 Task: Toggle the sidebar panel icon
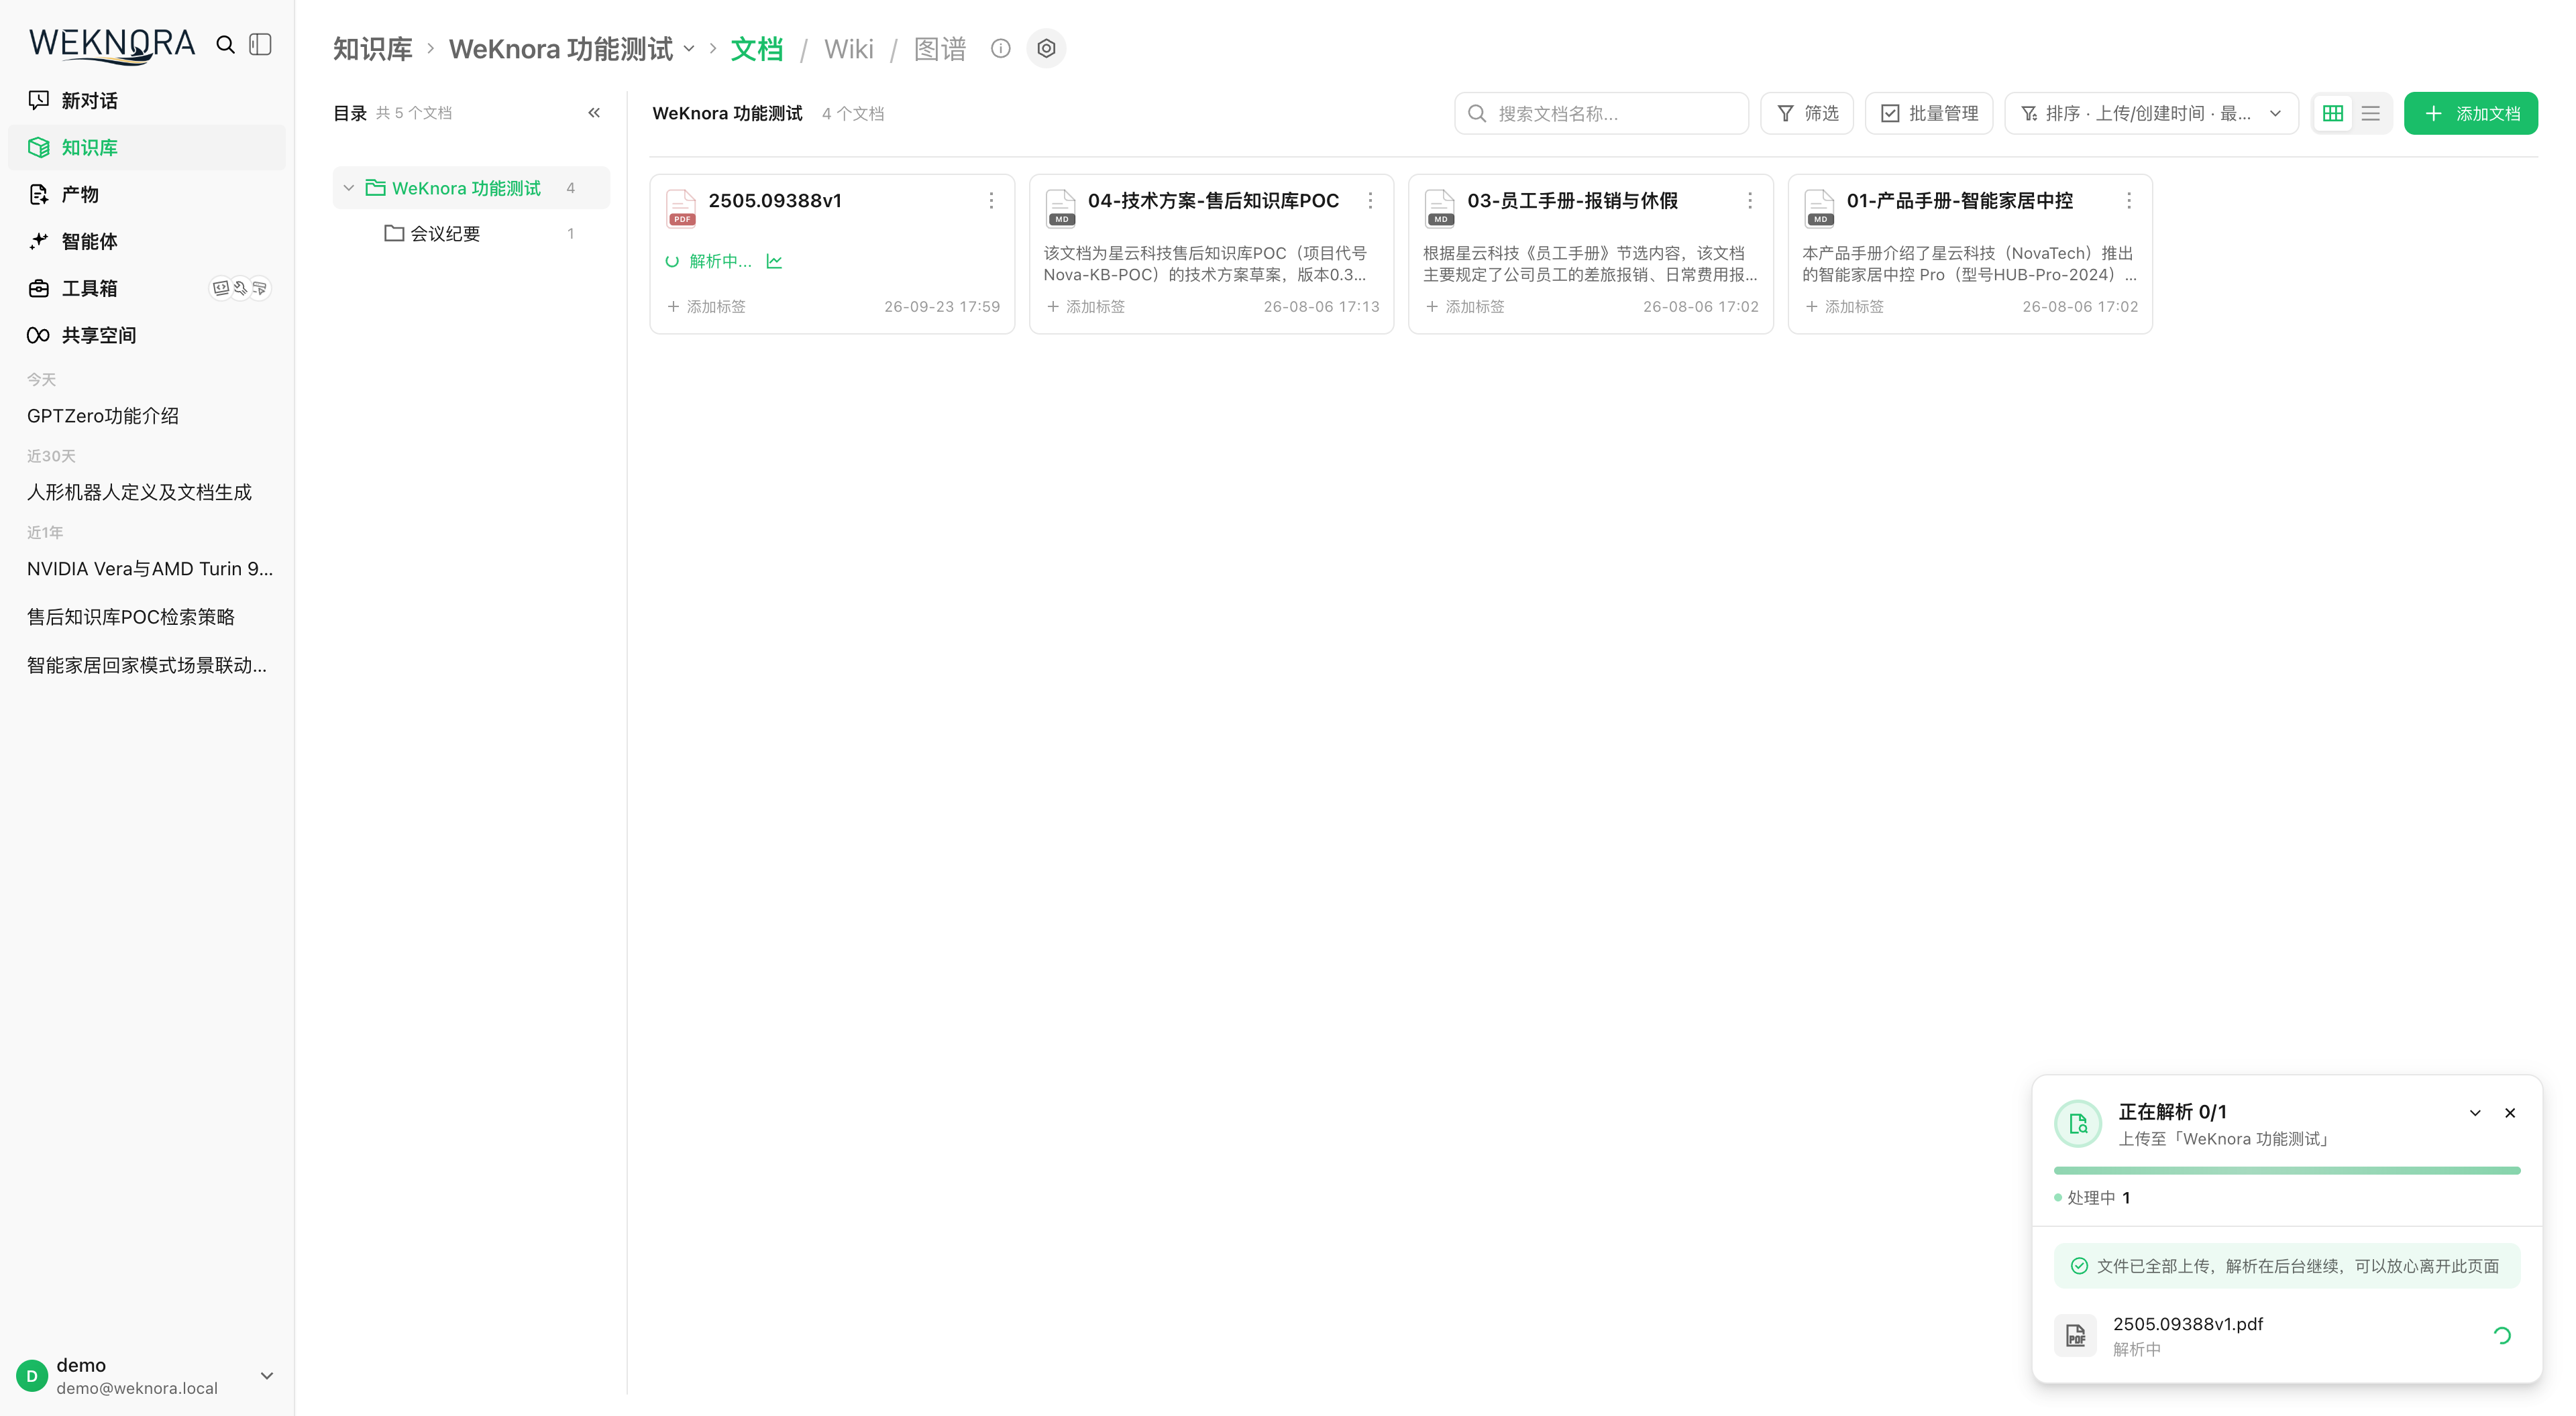coord(261,45)
